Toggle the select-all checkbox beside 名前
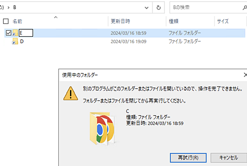 pyautogui.click(x=6, y=21)
